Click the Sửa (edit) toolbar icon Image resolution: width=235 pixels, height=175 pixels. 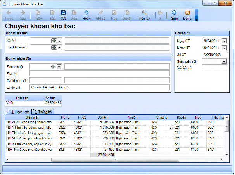click(52, 15)
